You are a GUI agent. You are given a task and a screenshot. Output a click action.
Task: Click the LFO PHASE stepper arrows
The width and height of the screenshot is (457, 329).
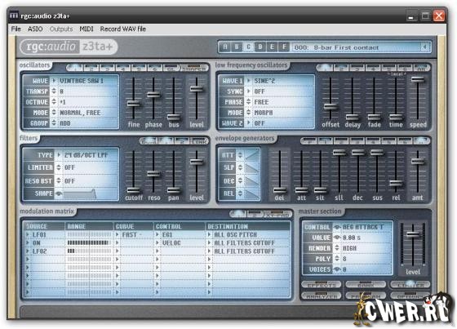249,102
